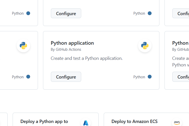Click Python language label in card above Python application
The width and height of the screenshot is (189, 126).
click(x=139, y=13)
